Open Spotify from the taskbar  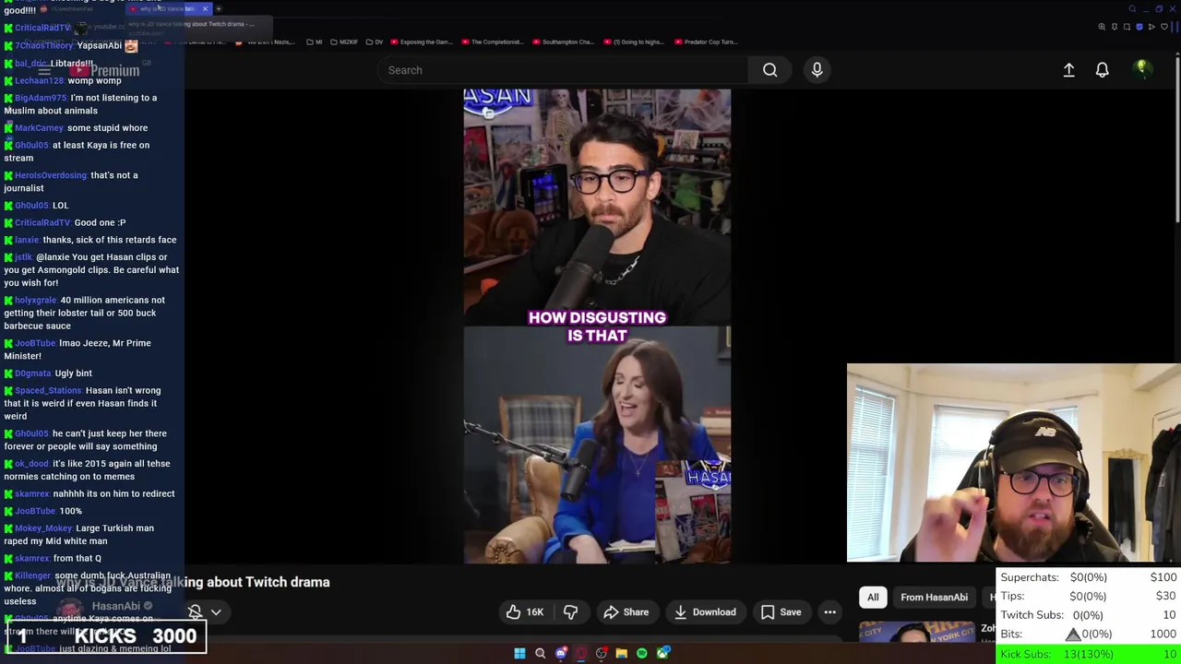[641, 654]
